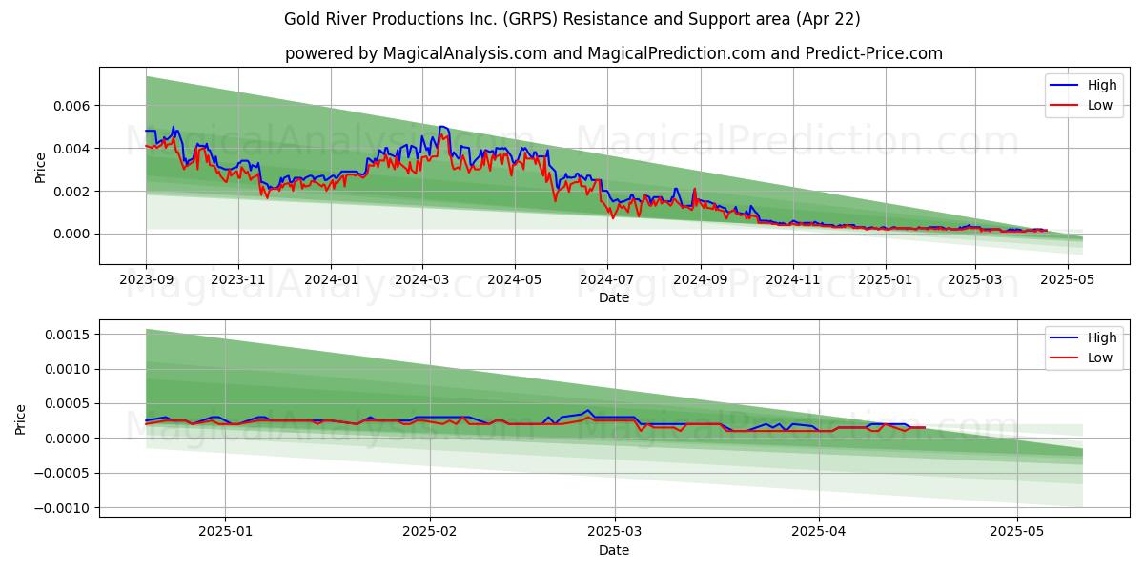Select 'Low' label in lower chart legend

1100,357
